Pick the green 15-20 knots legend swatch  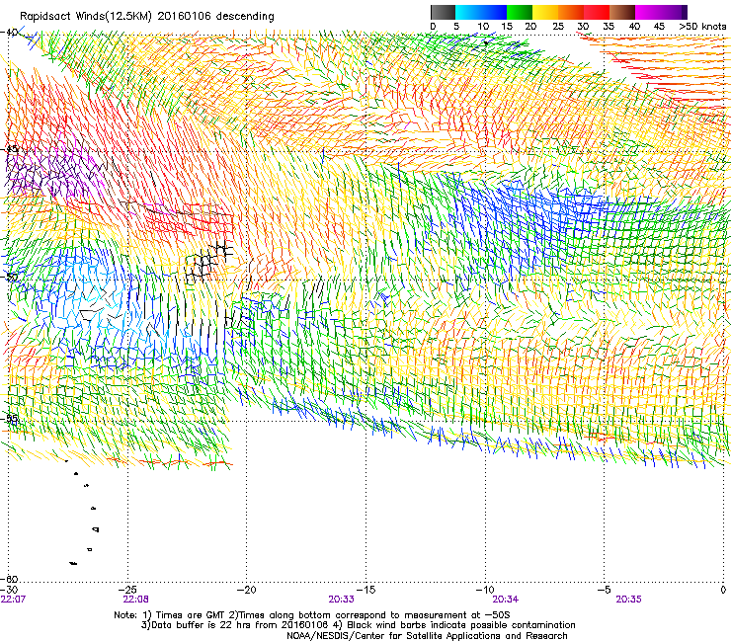(x=520, y=12)
